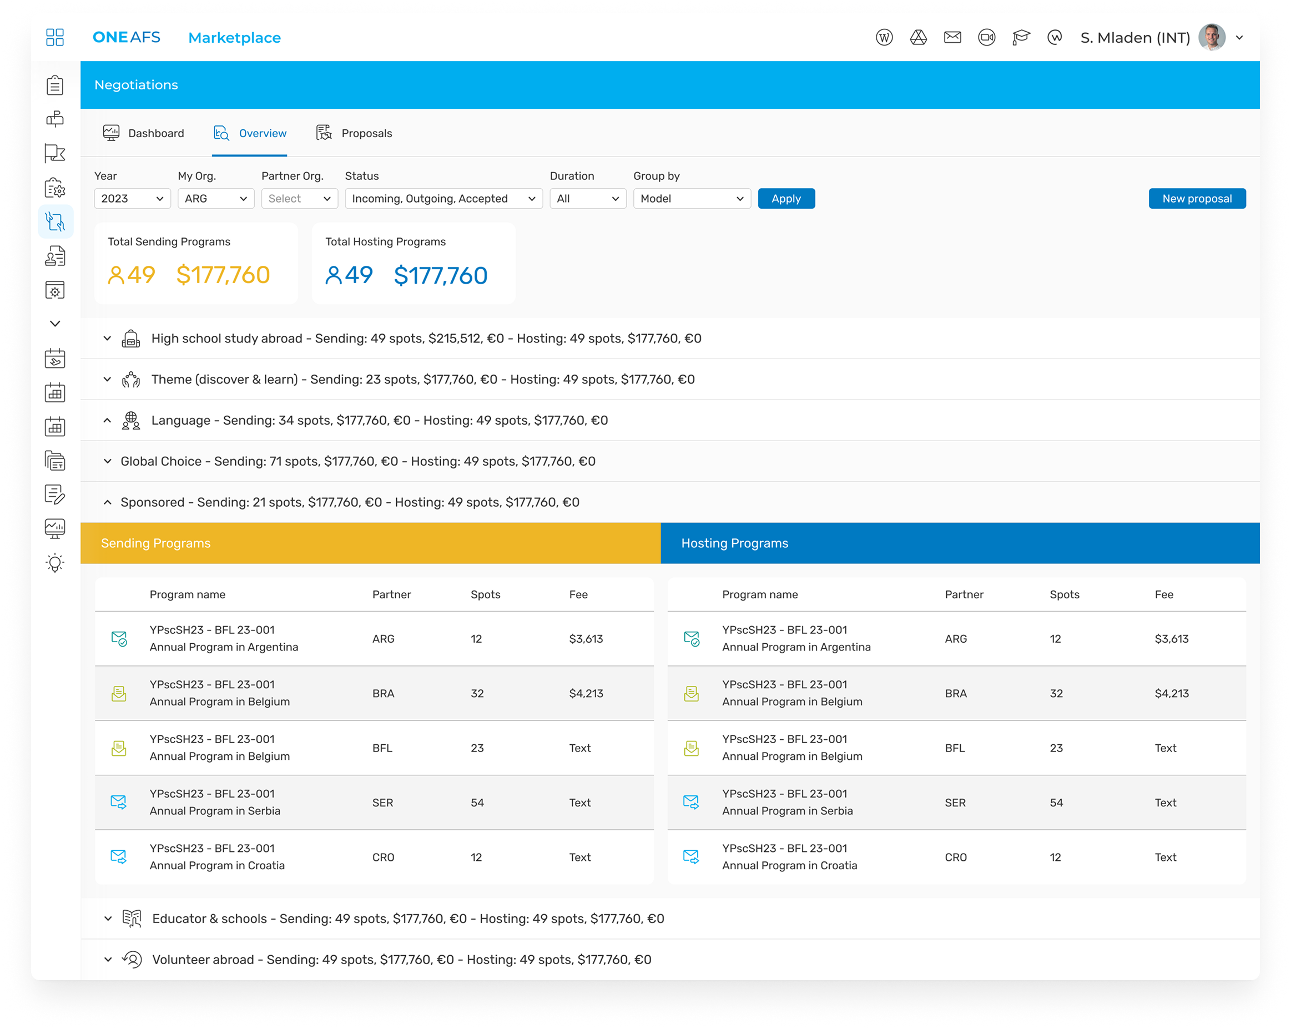Screen dimensions: 1291x1029
Task: Click Partner column header in Hosting table
Action: (x=964, y=595)
